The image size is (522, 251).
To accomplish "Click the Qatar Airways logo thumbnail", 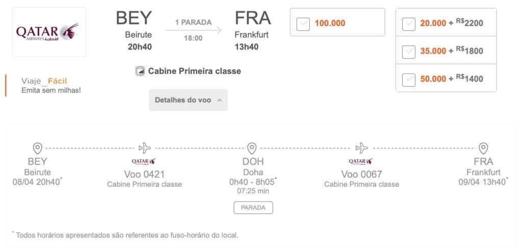I will (49, 32).
